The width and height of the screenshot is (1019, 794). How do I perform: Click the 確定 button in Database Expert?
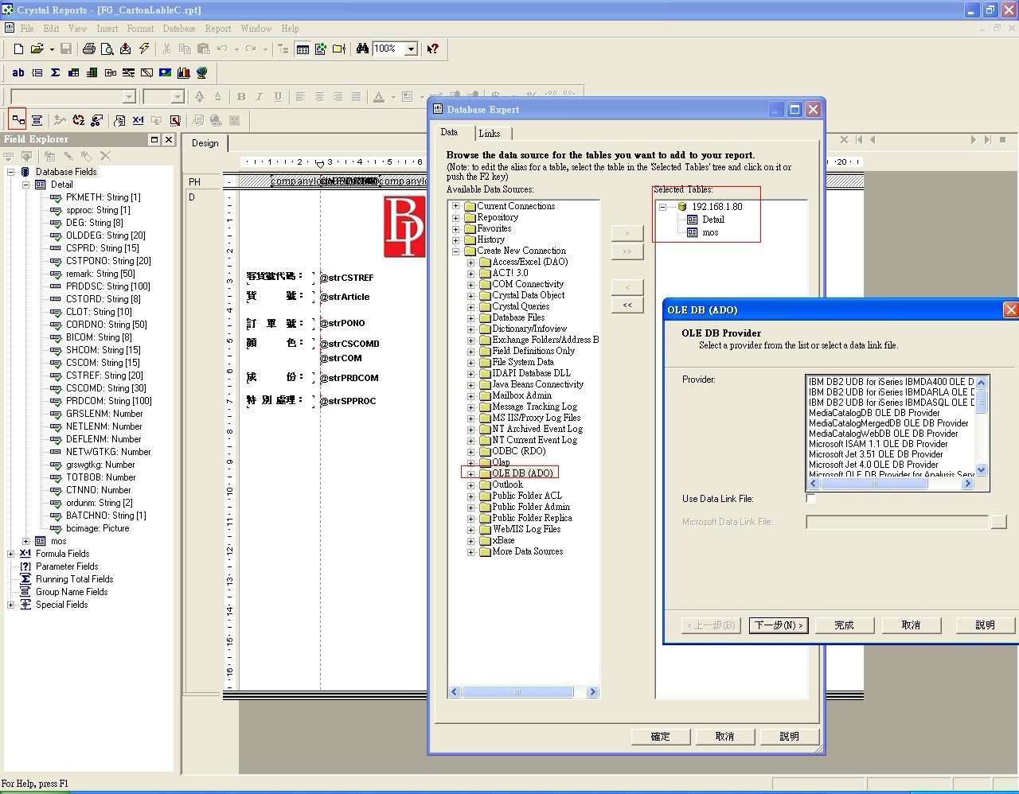click(x=661, y=737)
